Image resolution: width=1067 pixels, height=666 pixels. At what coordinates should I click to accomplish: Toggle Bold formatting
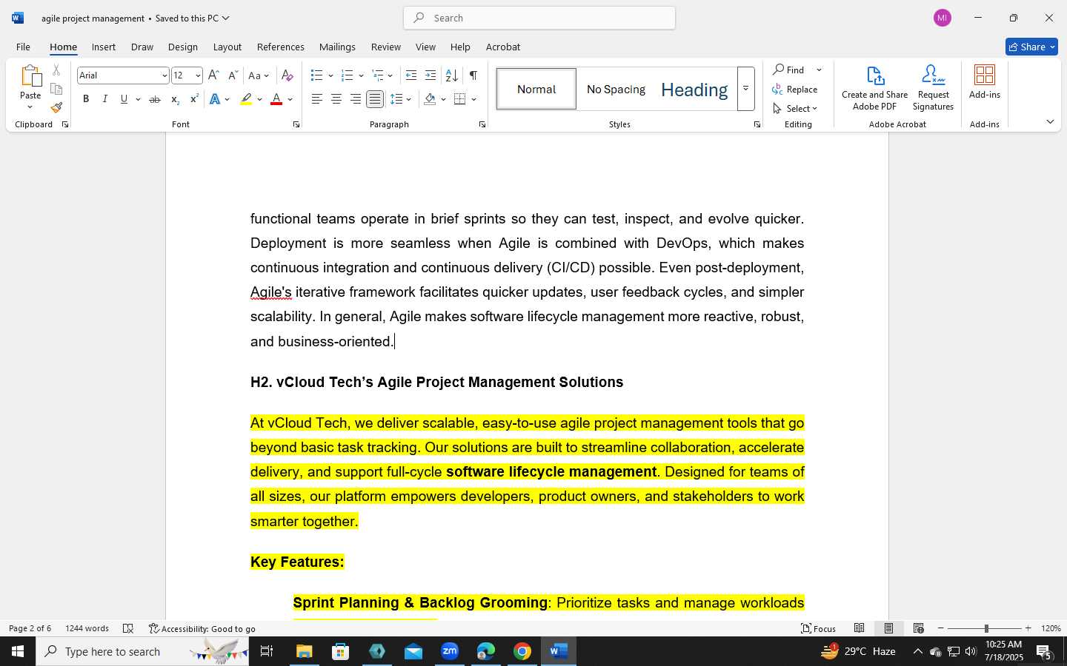pyautogui.click(x=86, y=99)
